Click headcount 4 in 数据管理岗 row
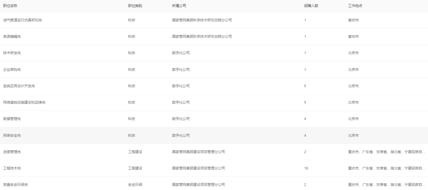This screenshot has height=190, width=428. pyautogui.click(x=305, y=119)
